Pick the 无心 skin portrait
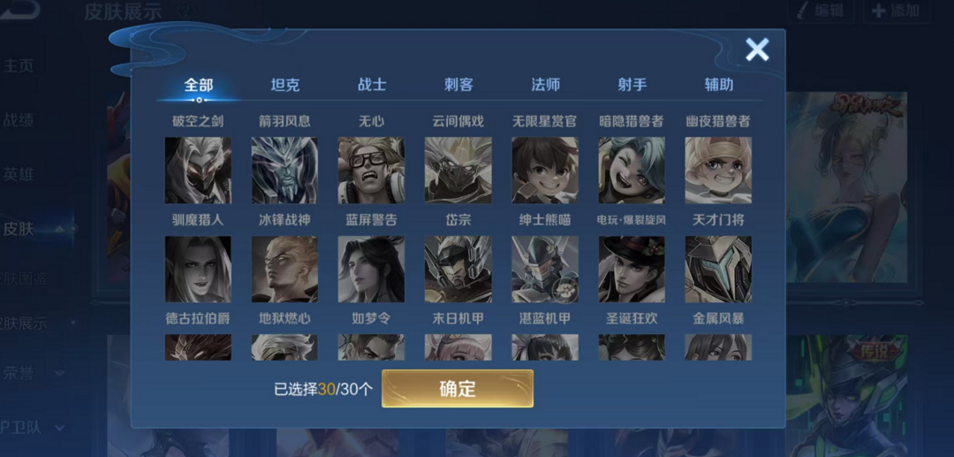 pos(371,171)
